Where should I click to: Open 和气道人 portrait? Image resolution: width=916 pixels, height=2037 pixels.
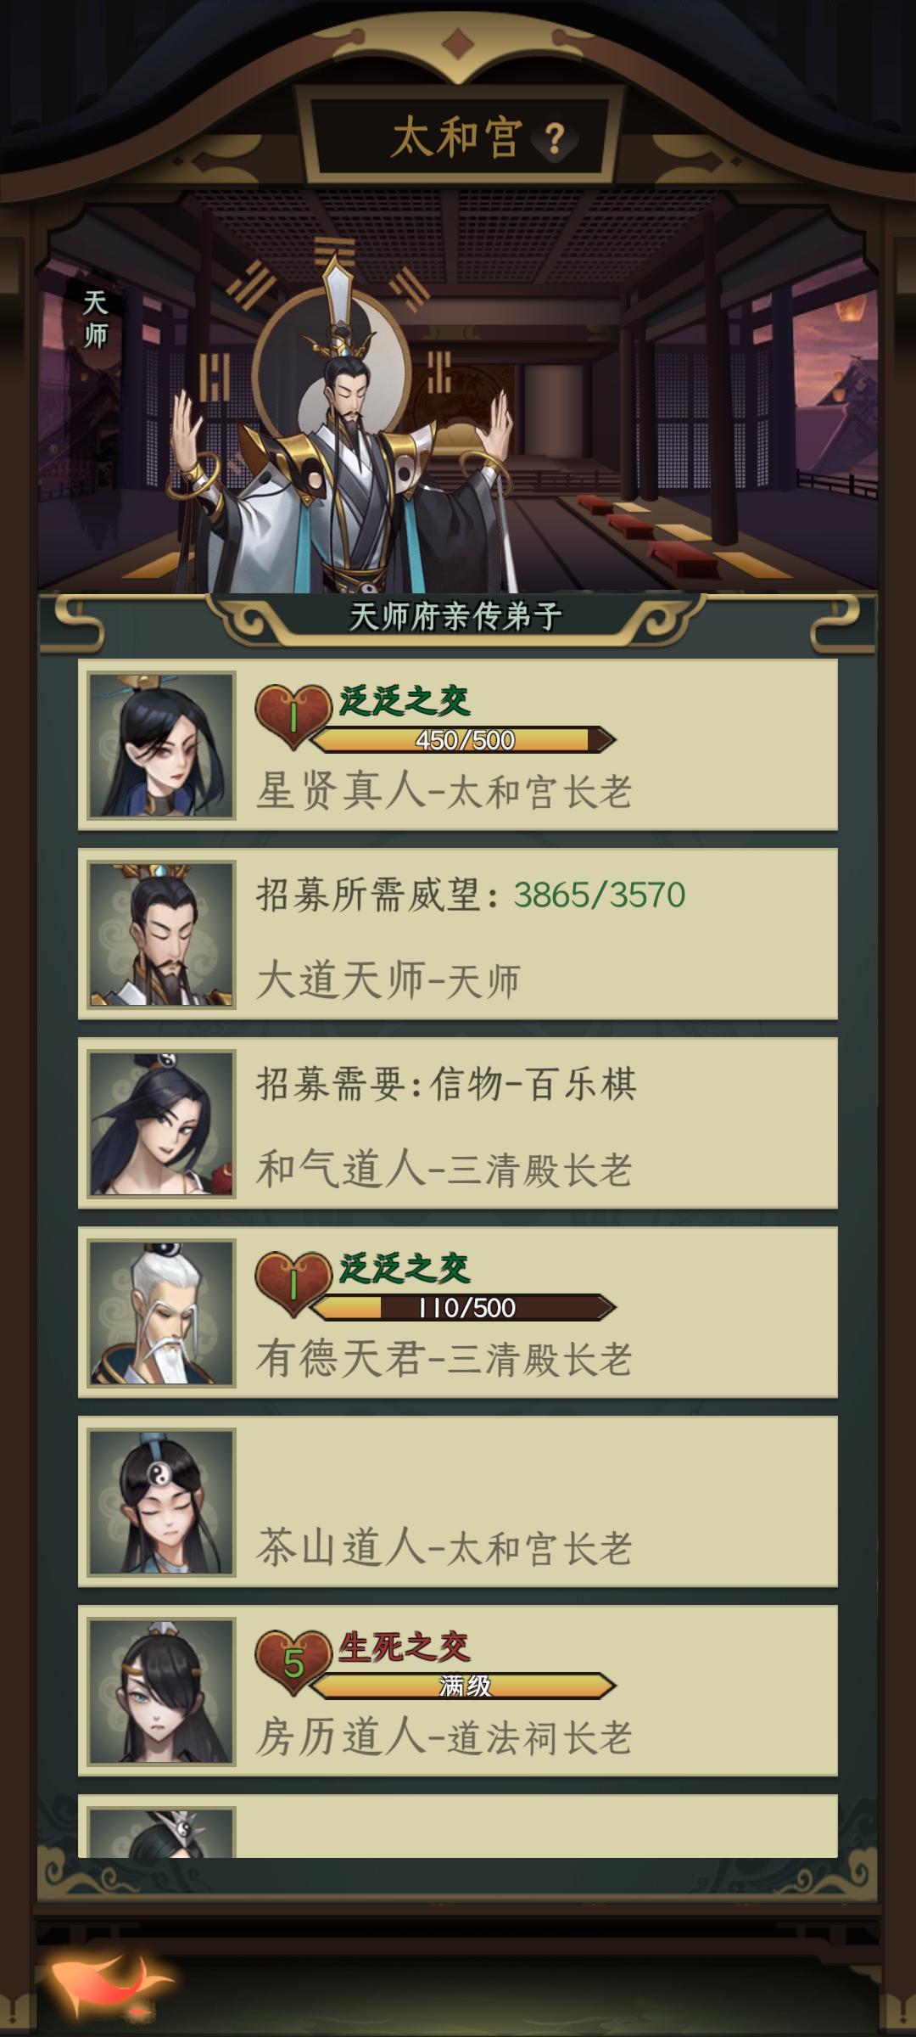(161, 1124)
